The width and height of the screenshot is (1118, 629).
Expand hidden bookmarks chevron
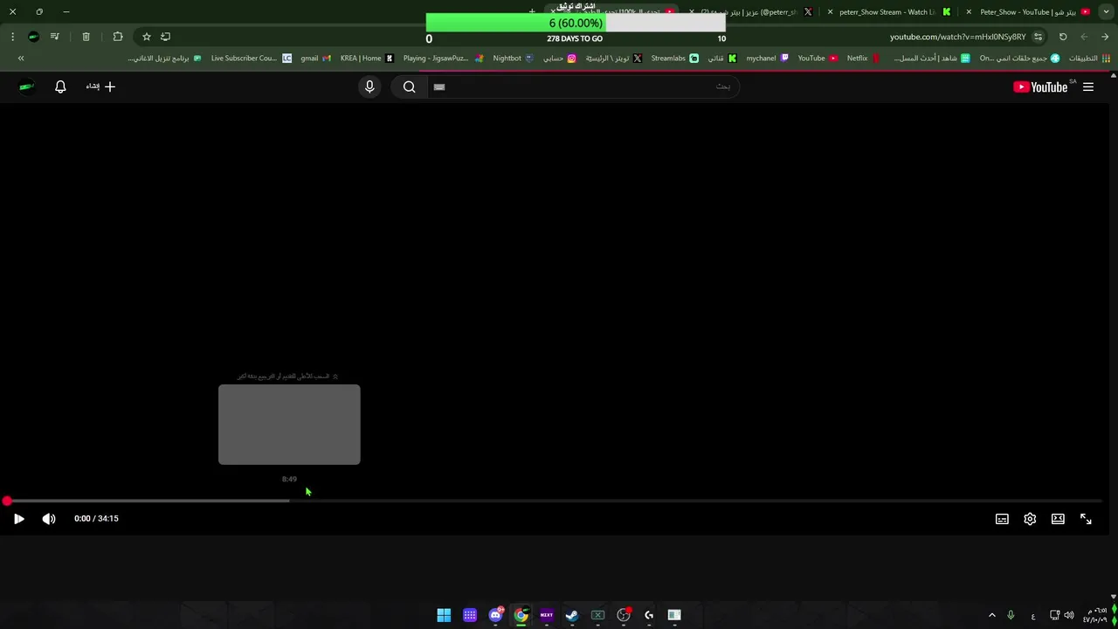click(x=21, y=59)
